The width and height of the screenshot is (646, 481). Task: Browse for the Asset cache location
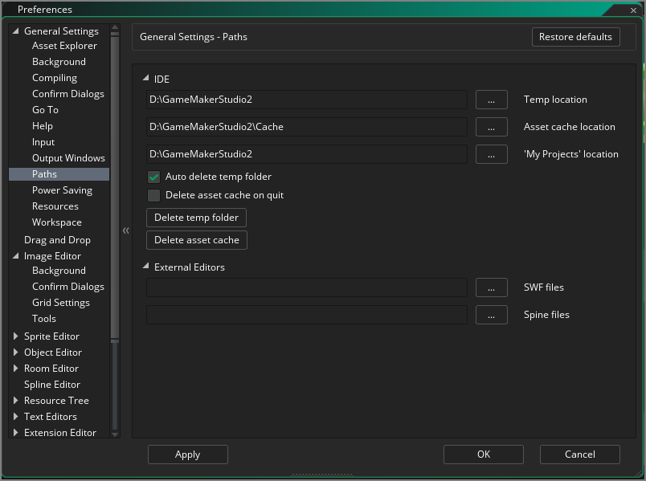491,127
